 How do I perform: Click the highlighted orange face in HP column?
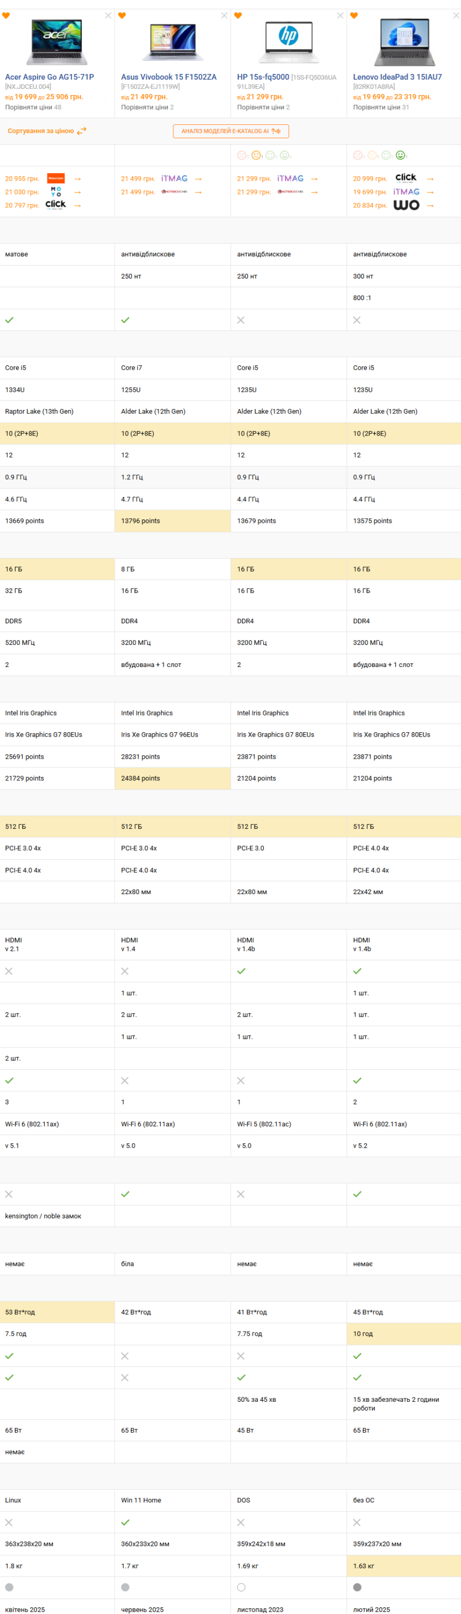(x=256, y=155)
